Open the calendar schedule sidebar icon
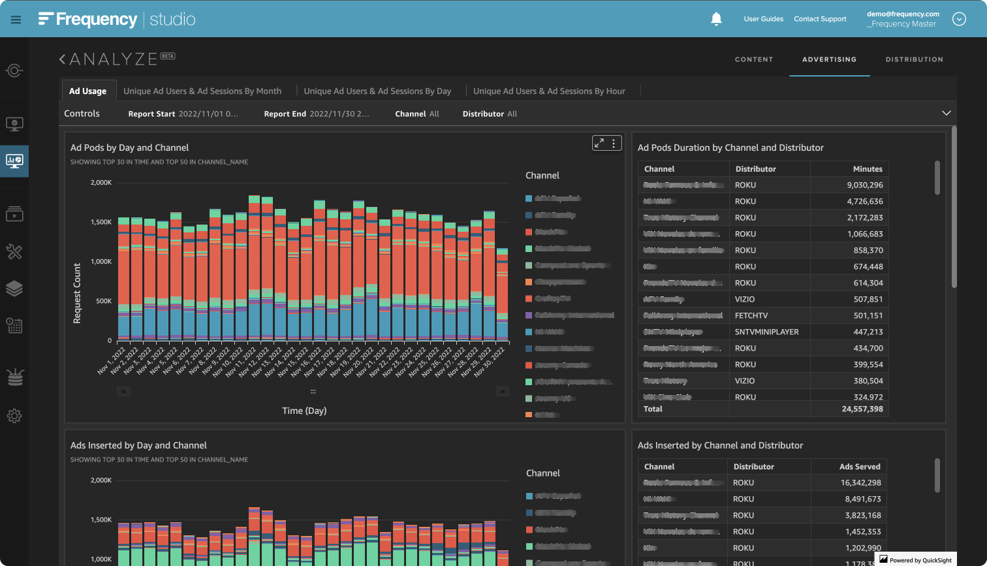 [14, 325]
